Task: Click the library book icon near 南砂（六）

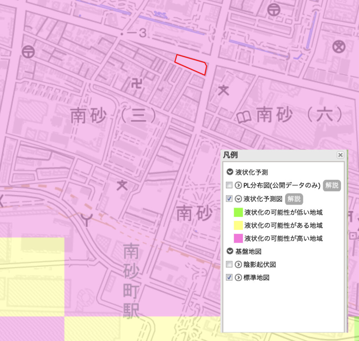Action: [244, 117]
